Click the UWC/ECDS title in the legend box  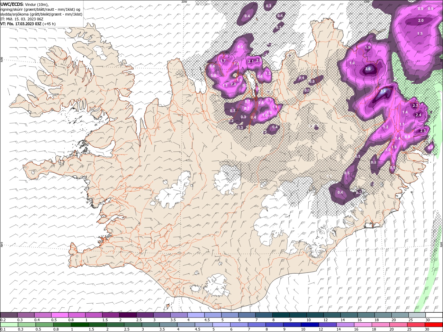click(11, 4)
